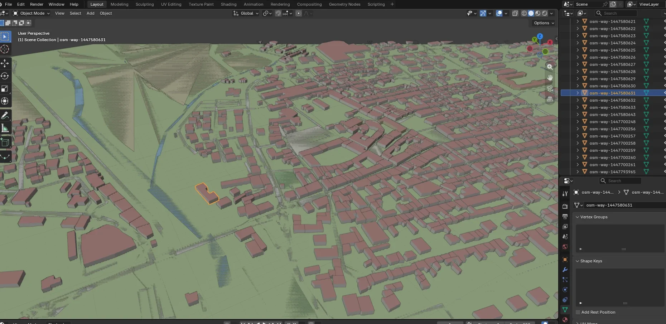This screenshot has height=324, width=666.
Task: Click the outliner Search field
Action: pos(616,13)
